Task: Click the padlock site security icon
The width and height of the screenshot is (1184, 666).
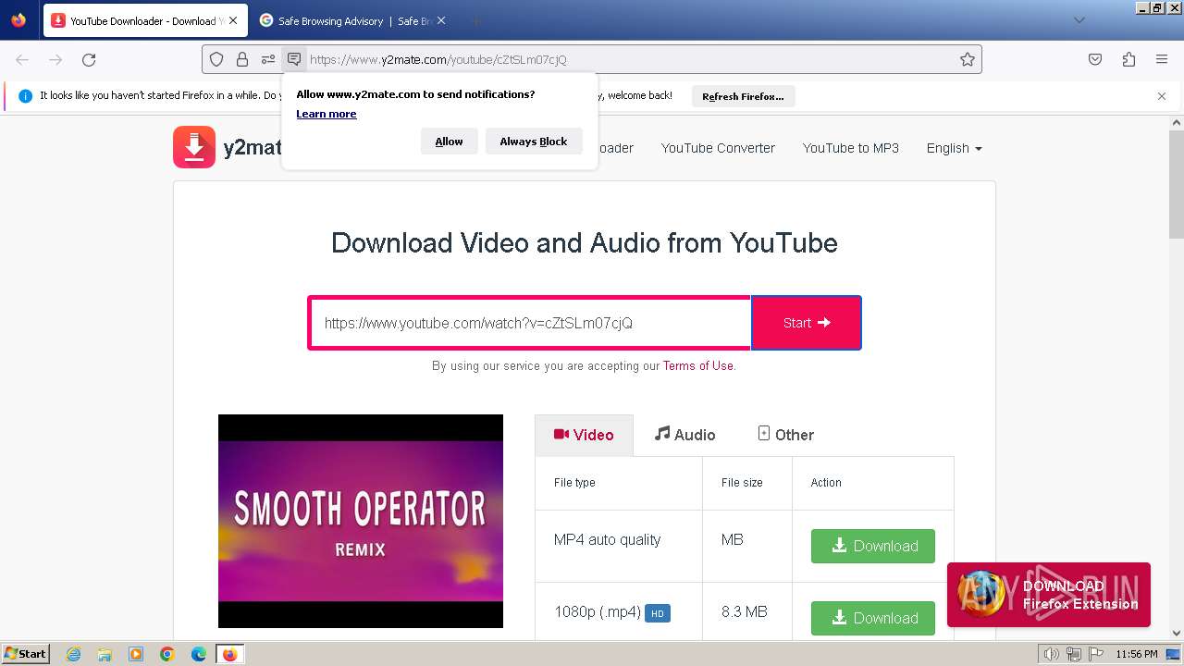Action: [242, 59]
